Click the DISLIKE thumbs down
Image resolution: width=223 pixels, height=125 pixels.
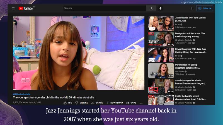pos(82,103)
